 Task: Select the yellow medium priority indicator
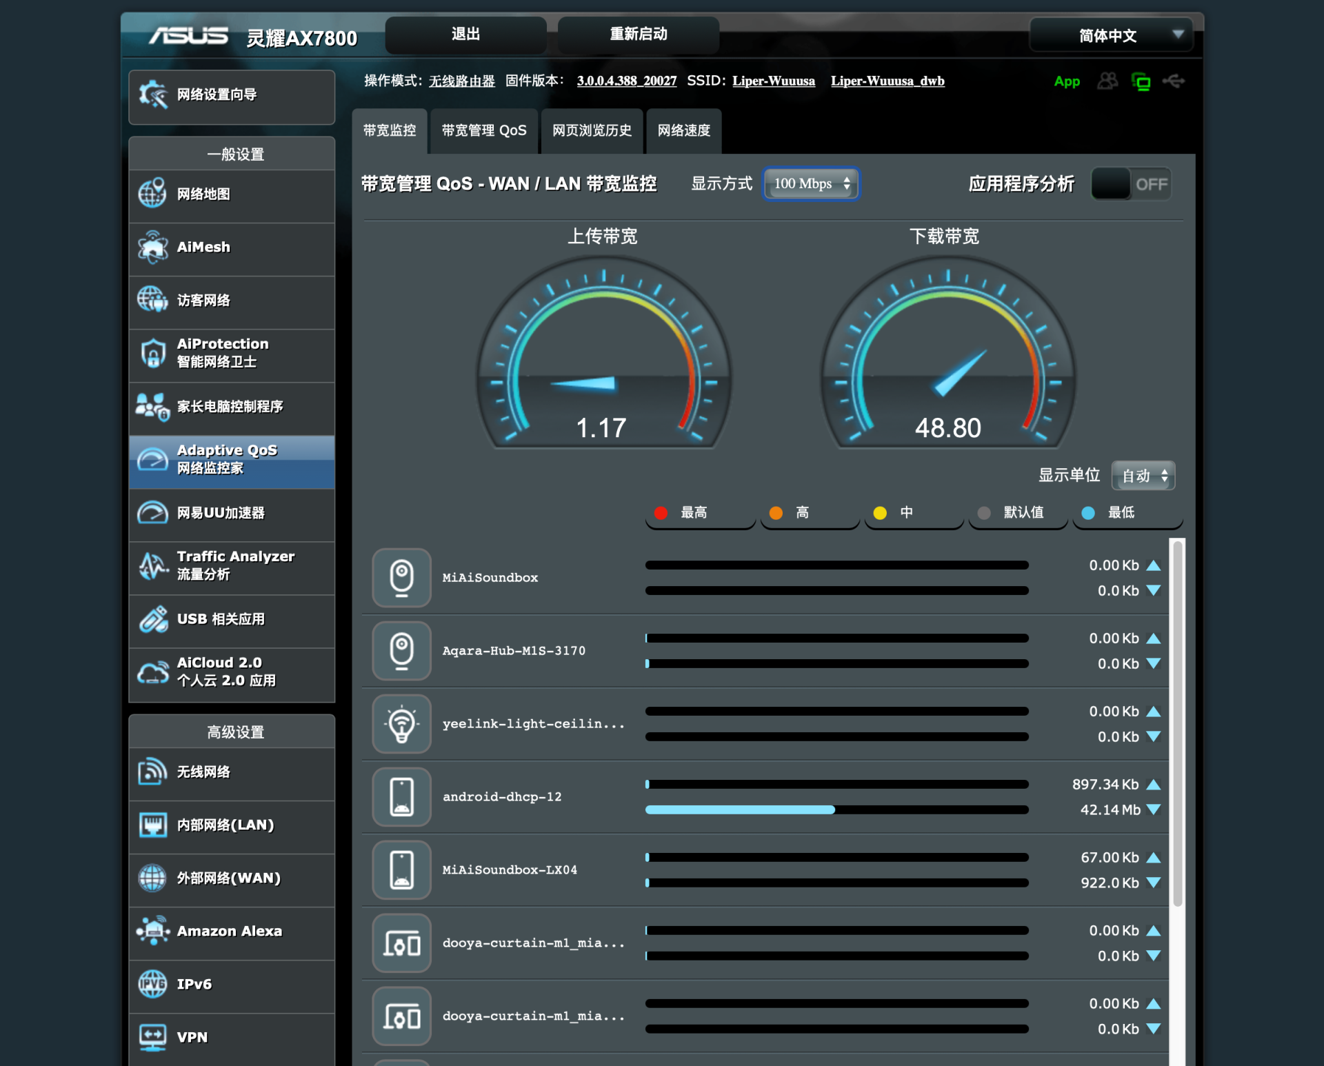[x=880, y=512]
